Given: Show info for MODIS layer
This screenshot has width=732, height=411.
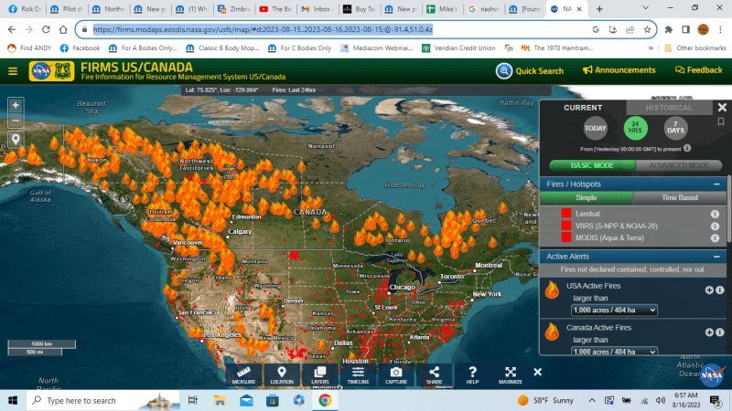Looking at the screenshot, I should click(x=715, y=238).
